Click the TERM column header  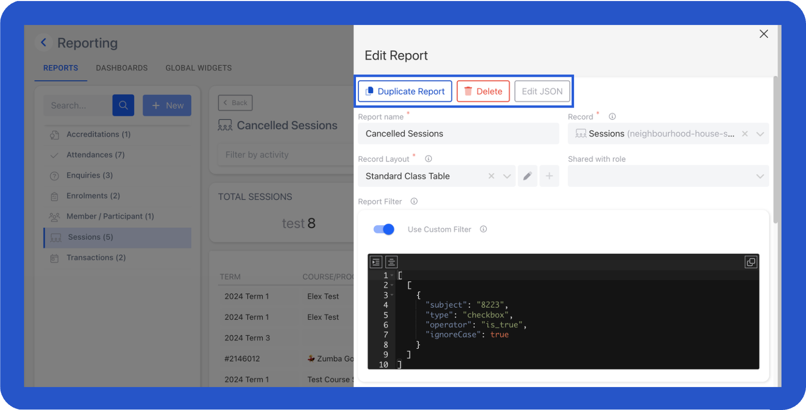tap(230, 277)
